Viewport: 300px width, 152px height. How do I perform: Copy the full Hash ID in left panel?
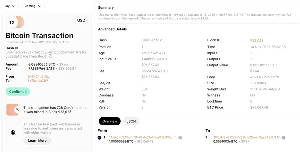(50, 56)
